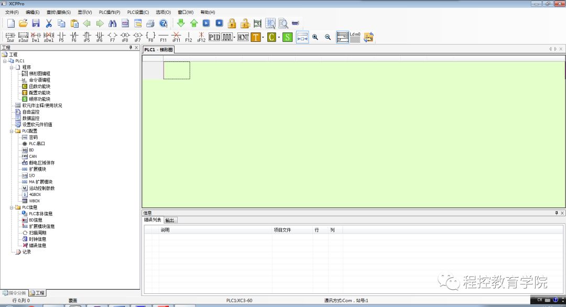Open dropdown arrow next to T block
The width and height of the screenshot is (566, 307).
click(263, 37)
